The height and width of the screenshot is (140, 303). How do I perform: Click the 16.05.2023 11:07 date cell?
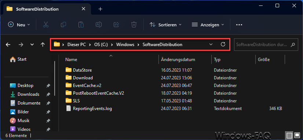coord(176,70)
